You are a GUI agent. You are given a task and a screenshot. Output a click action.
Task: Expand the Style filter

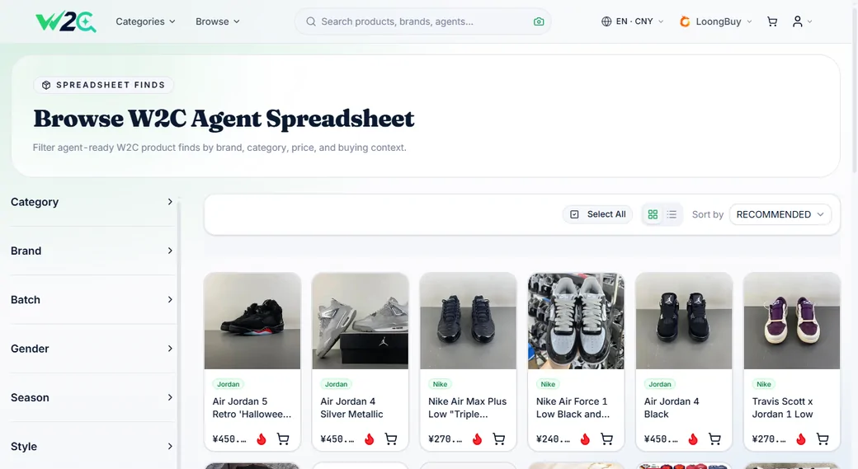point(92,447)
